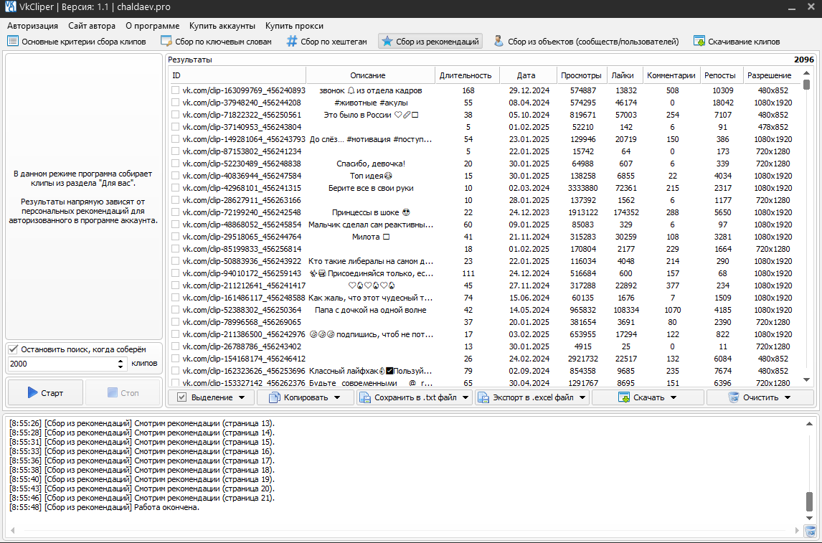The height and width of the screenshot is (543, 822).
Task: Open the Сайт автора menu
Action: [92, 26]
